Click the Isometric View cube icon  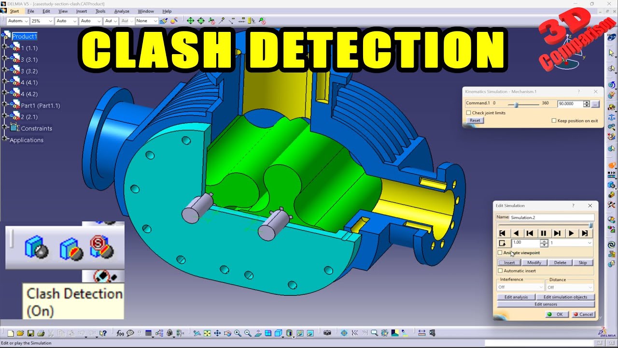pos(278,333)
